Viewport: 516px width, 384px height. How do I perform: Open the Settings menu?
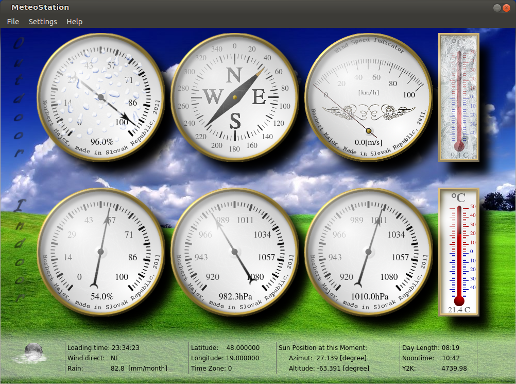43,22
